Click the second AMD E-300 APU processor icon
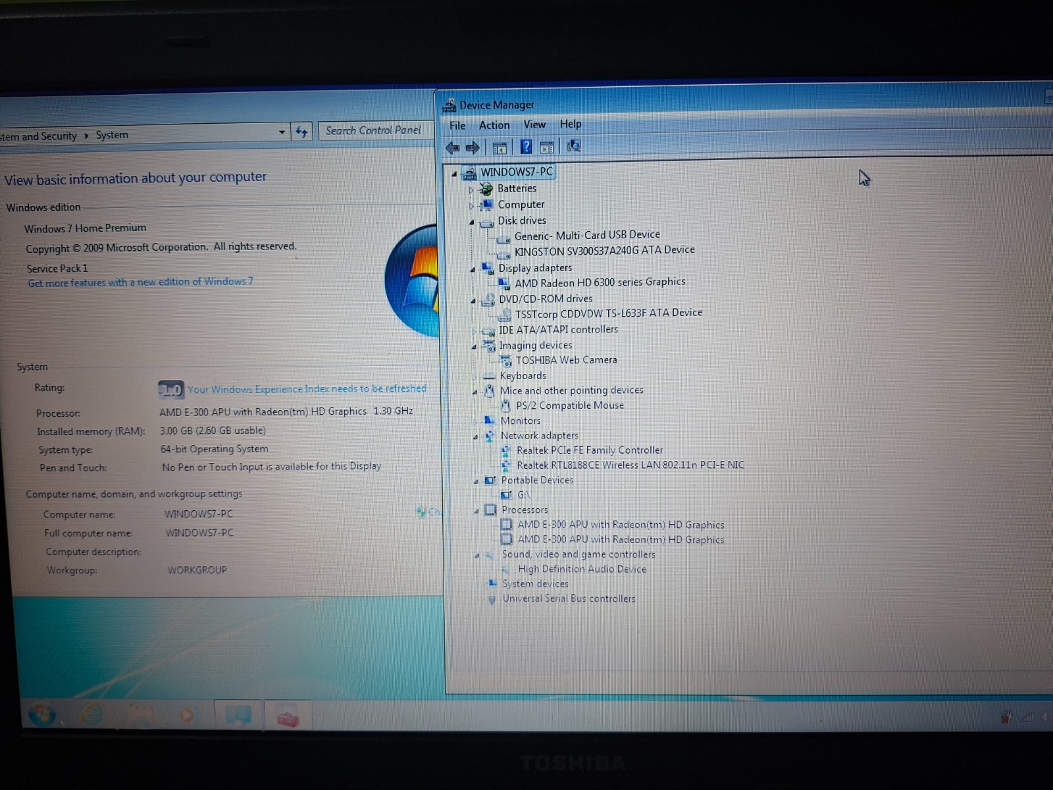Screen dimensions: 1053x790 (506, 539)
